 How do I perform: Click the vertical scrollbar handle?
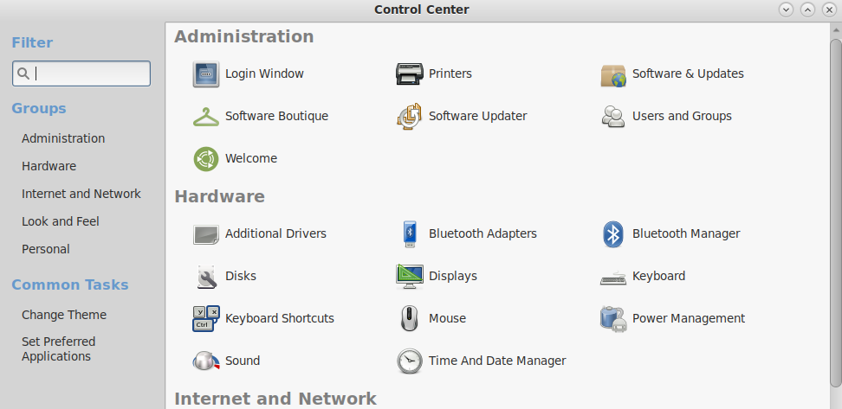coord(836,212)
